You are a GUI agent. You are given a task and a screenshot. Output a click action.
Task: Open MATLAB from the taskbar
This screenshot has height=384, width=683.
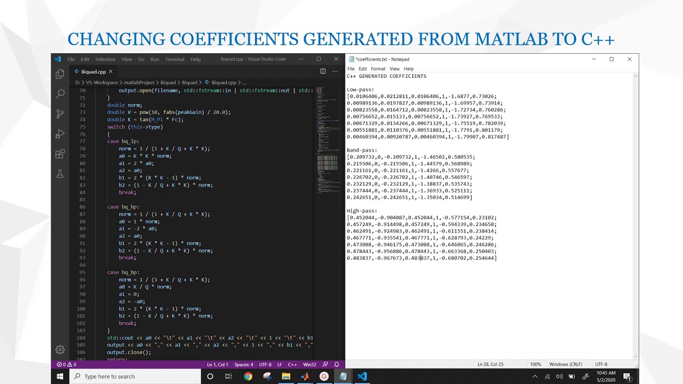pos(305,376)
